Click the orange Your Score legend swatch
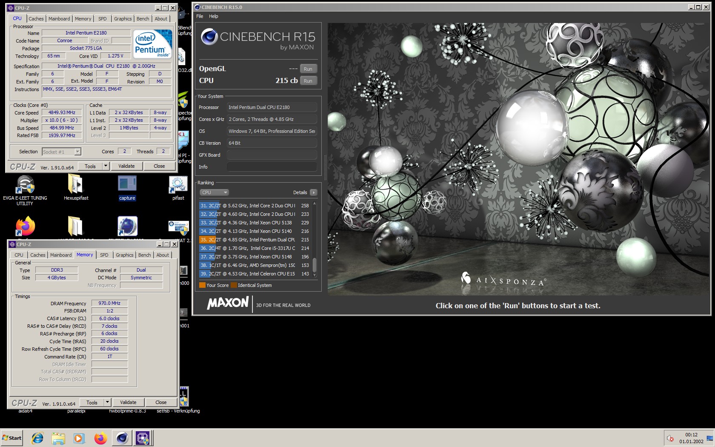 pyautogui.click(x=202, y=285)
